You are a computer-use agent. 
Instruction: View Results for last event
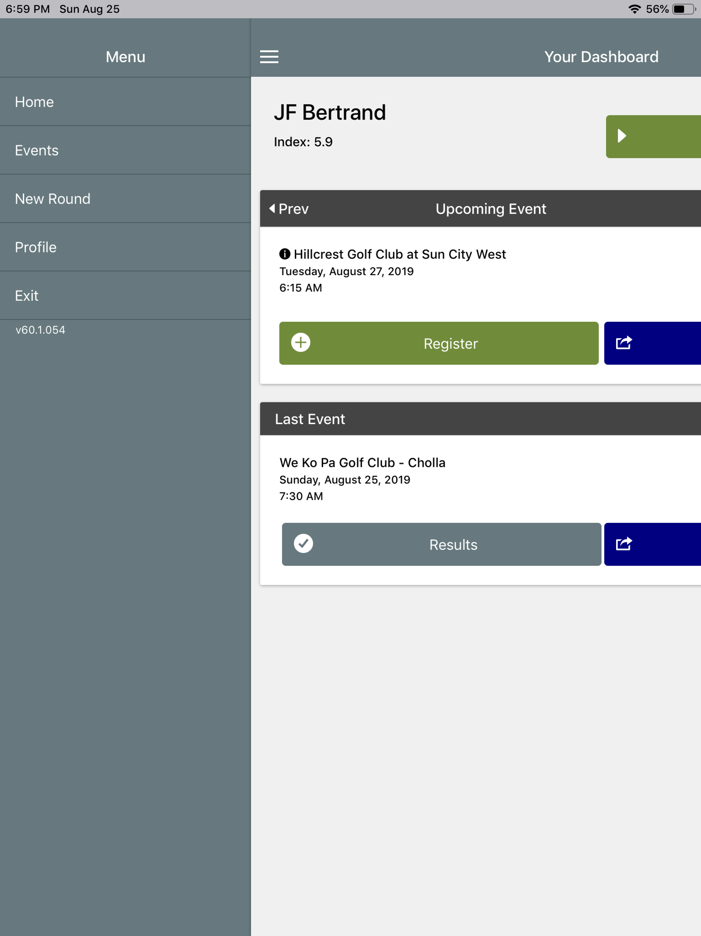pos(453,545)
